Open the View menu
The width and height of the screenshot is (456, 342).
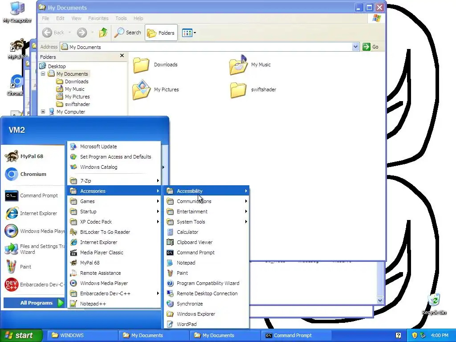pos(76,18)
